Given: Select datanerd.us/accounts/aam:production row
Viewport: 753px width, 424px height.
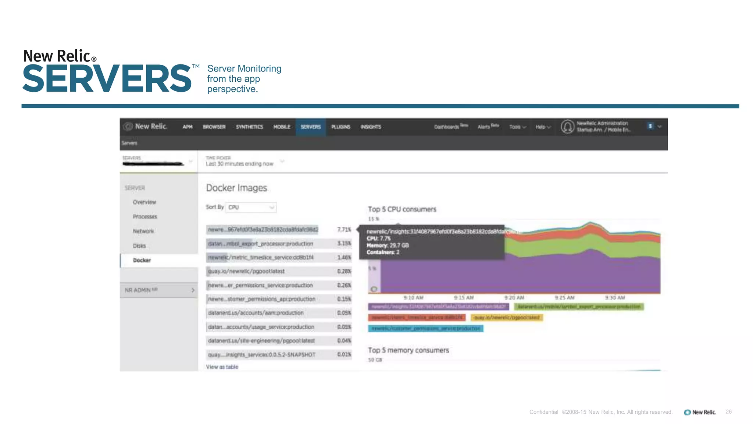Looking at the screenshot, I should click(279, 313).
